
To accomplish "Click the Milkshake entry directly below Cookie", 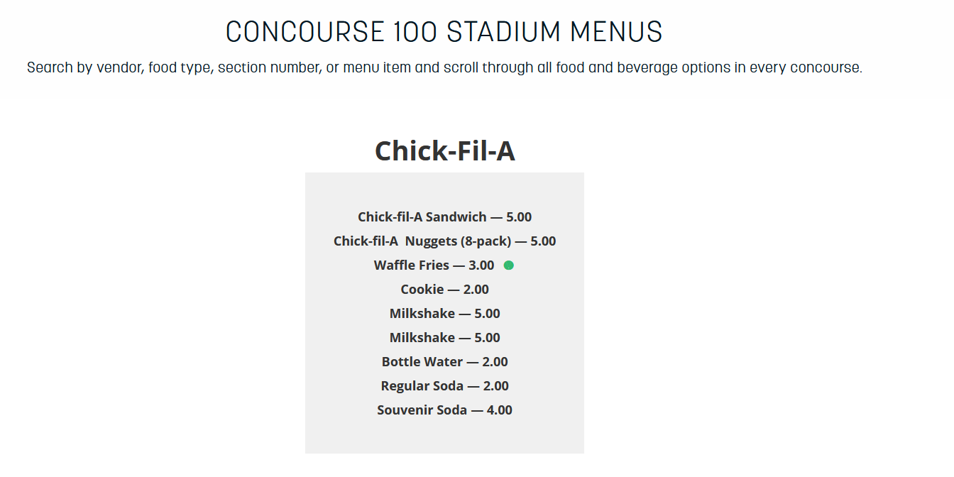I will 444,314.
